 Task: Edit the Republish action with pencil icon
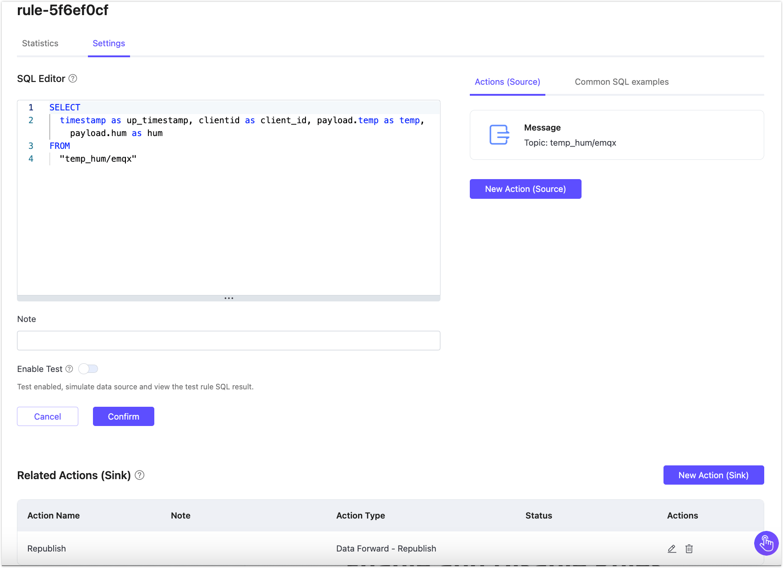(672, 548)
